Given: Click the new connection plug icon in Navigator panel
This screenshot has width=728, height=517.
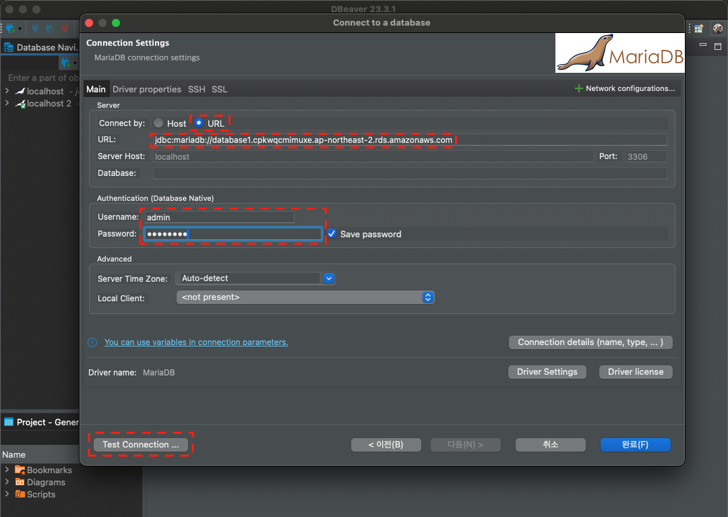Looking at the screenshot, I should 66,62.
